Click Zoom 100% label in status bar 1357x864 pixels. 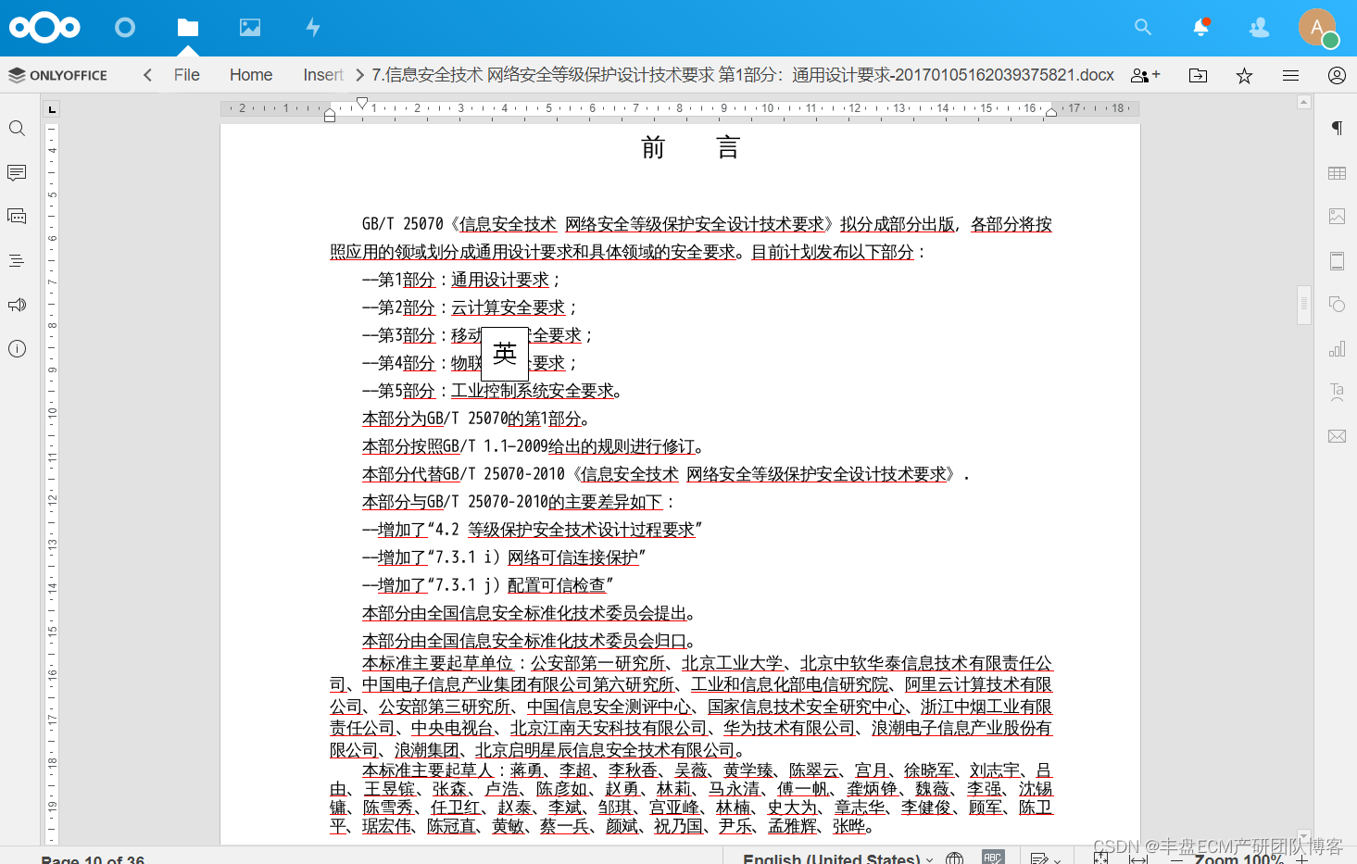[x=1238, y=858]
